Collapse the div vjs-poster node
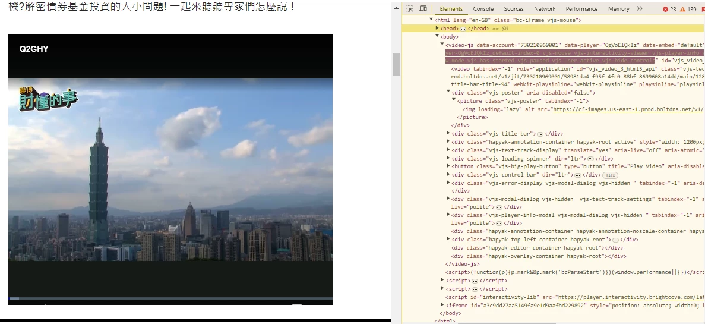The image size is (705, 324). 448,92
